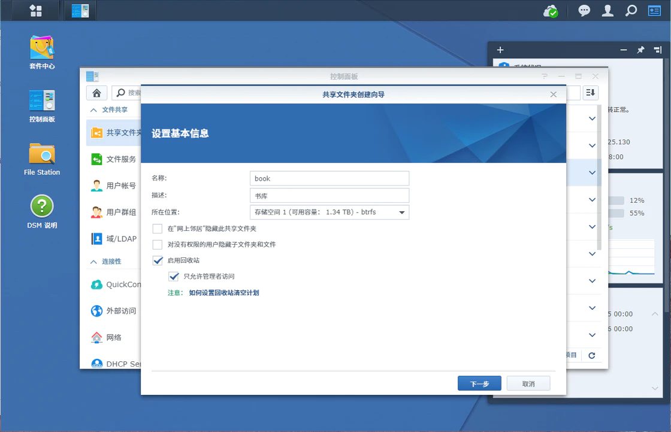Disable the 启用回收站 recycle bin option
Viewport: 671px width, 432px height.
tap(158, 261)
